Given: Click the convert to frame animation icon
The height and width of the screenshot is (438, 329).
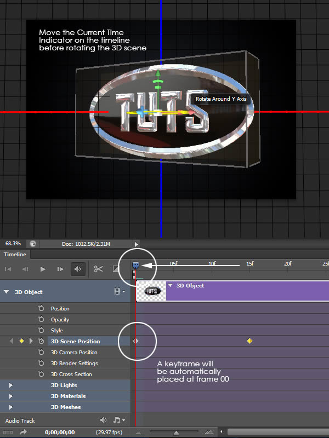Looking at the screenshot, I should point(8,433).
